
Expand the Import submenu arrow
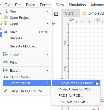pyautogui.click(x=47, y=54)
